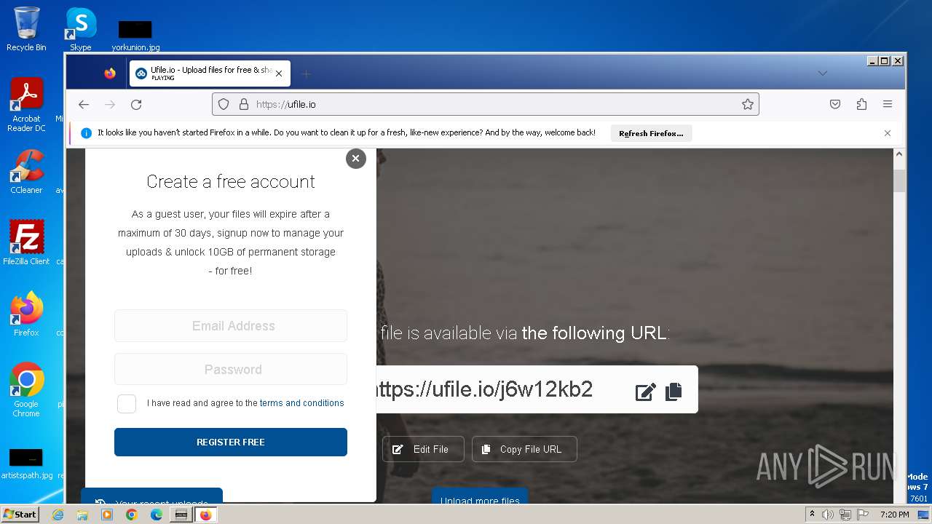Check the agree to terms checkbox
Image resolution: width=932 pixels, height=524 pixels.
tap(127, 404)
